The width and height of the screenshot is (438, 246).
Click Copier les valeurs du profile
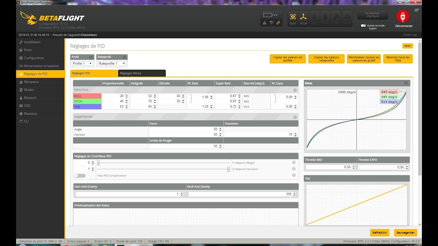tap(288, 59)
